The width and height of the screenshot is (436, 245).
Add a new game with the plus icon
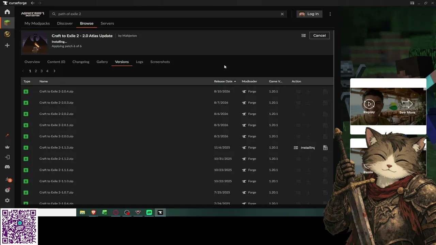[7, 45]
